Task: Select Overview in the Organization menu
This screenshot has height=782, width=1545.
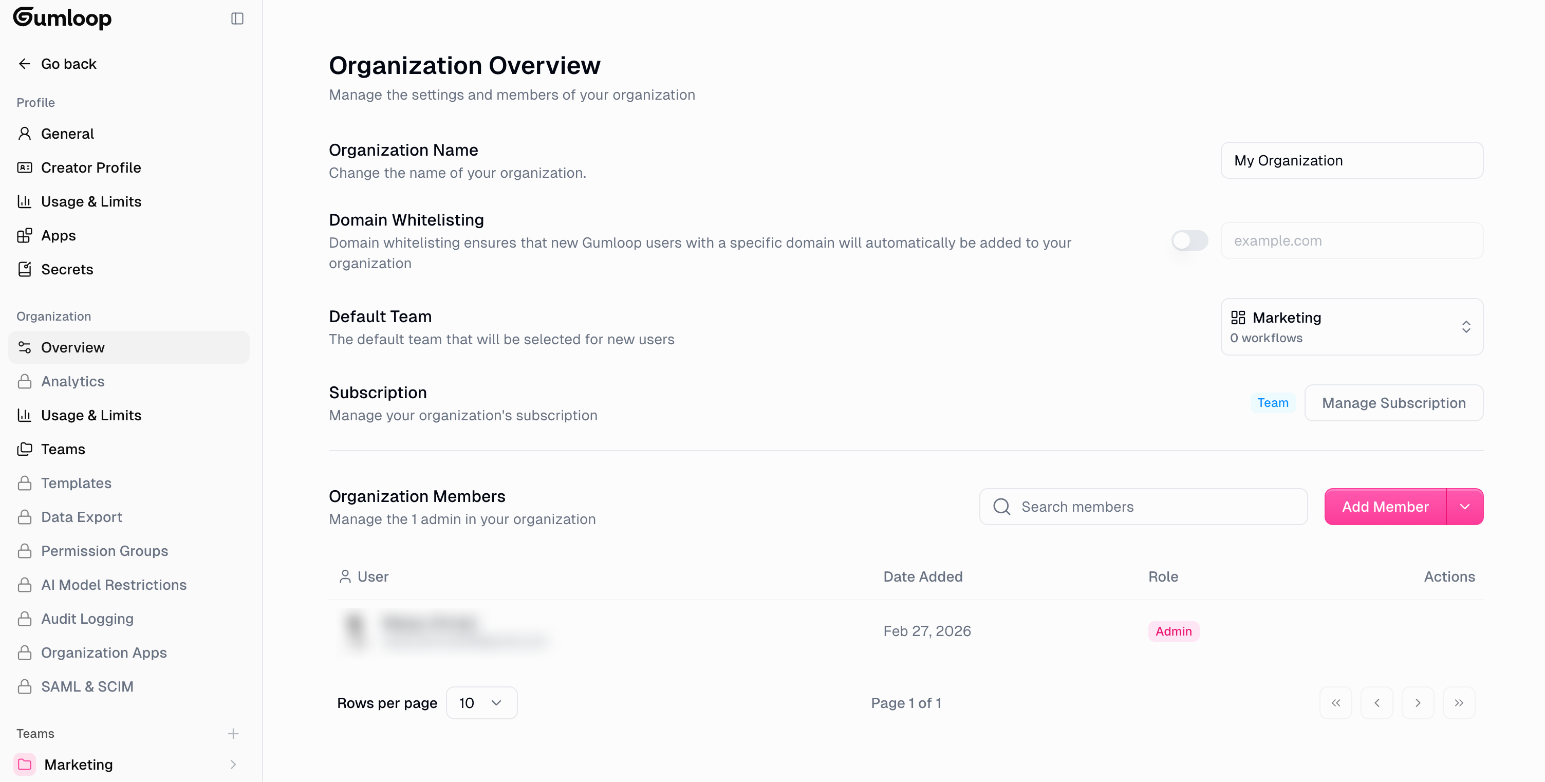Action: [72, 347]
